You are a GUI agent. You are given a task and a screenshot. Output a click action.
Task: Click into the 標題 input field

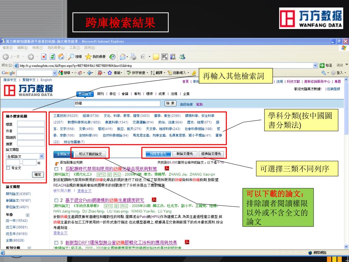click(31, 124)
